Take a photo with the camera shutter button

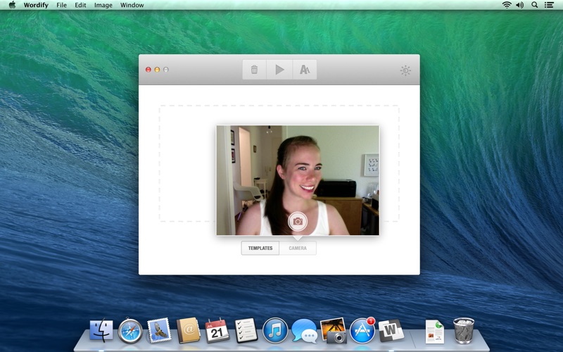pyautogui.click(x=298, y=221)
